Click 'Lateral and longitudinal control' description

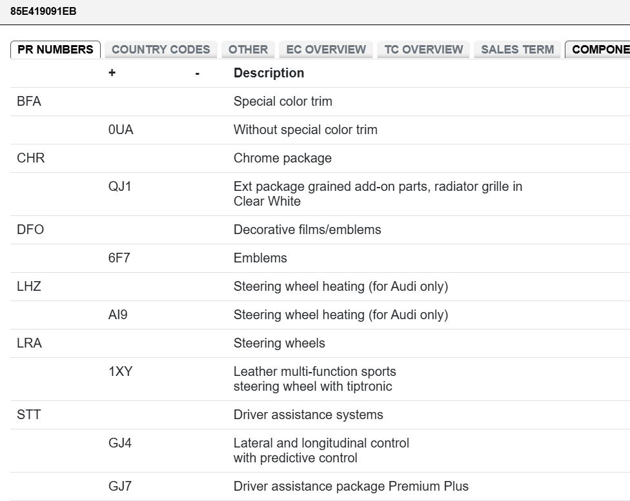[x=321, y=451]
